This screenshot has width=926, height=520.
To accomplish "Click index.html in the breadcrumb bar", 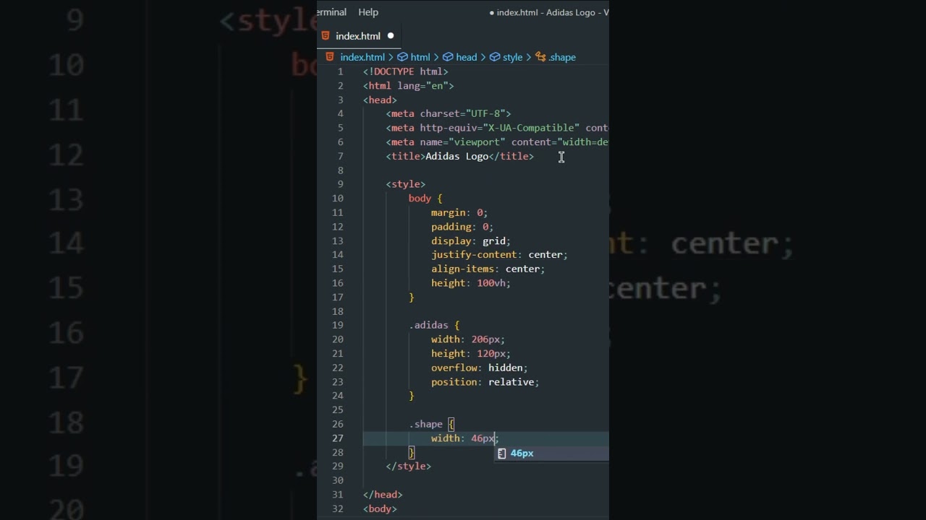I will pos(362,57).
